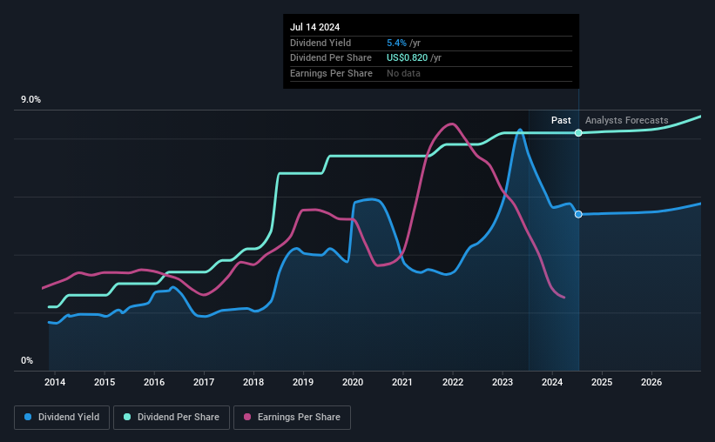Toggle the Dividend Yield legend button
Image resolution: width=715 pixels, height=442 pixels.
tap(62, 418)
